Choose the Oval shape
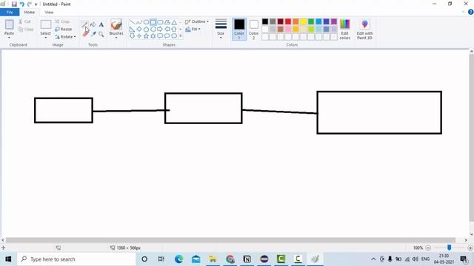The width and height of the screenshot is (474, 266). tap(146, 22)
